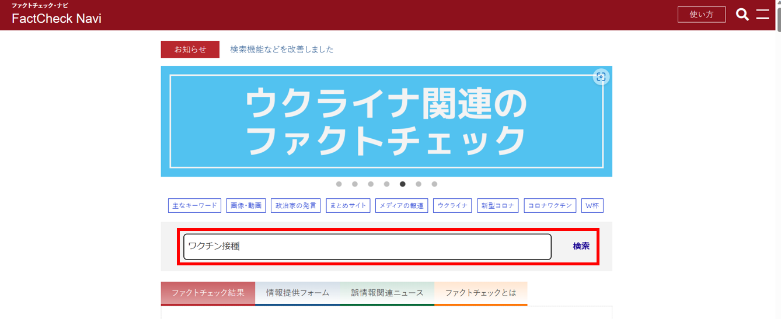Switch to ファクトチェック結果 tab
Screen dimensions: 781x319
click(x=208, y=293)
